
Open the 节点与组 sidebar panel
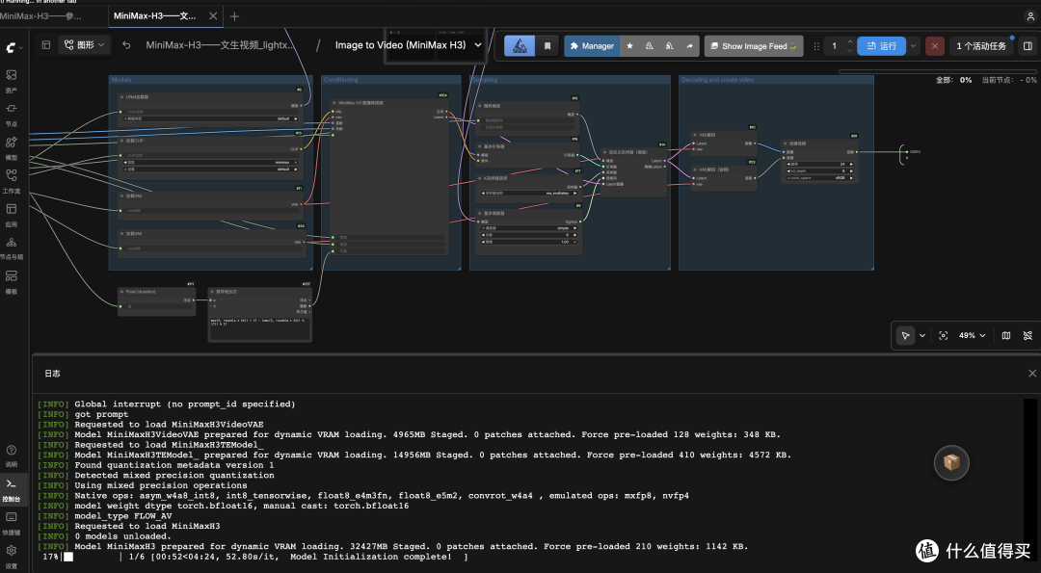[x=12, y=247]
